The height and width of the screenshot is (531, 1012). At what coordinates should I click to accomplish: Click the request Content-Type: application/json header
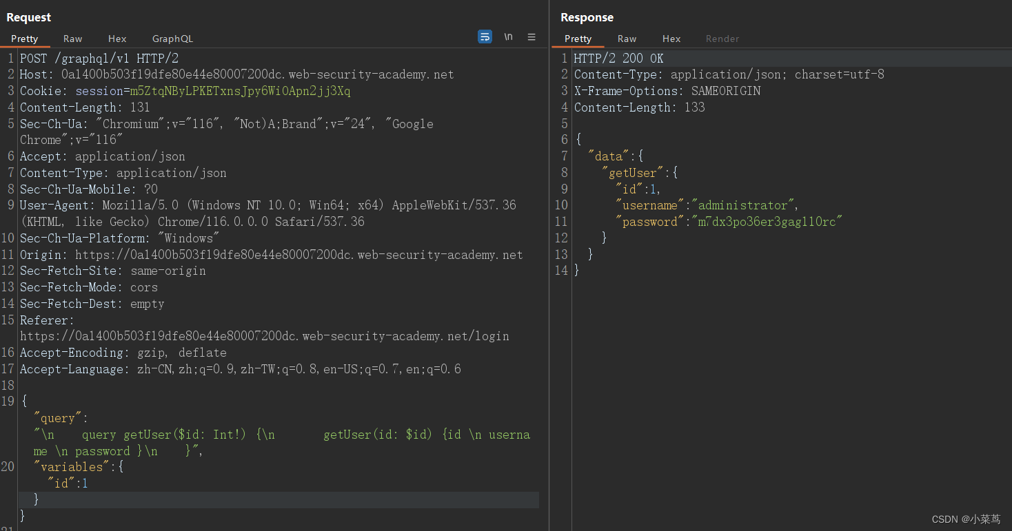pos(123,173)
